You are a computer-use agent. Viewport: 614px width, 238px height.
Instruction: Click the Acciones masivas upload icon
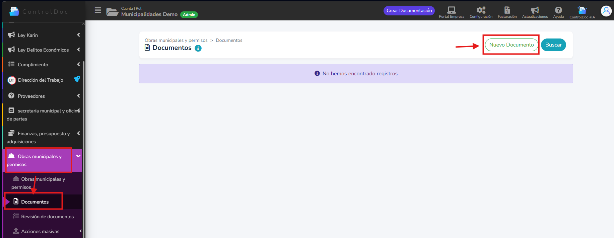pyautogui.click(x=16, y=231)
